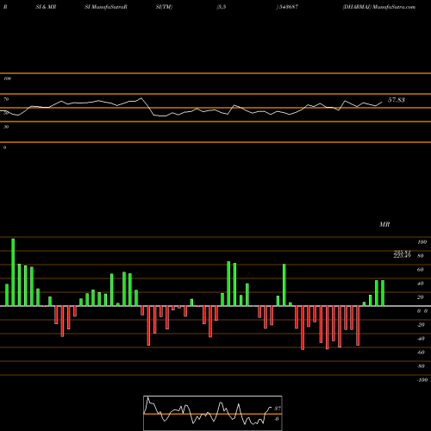431x431 pixels.
Task: Click the 20 label on MR axis
Action: click(421, 297)
